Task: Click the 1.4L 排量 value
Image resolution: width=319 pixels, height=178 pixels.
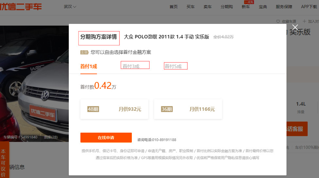Action: click(x=301, y=104)
